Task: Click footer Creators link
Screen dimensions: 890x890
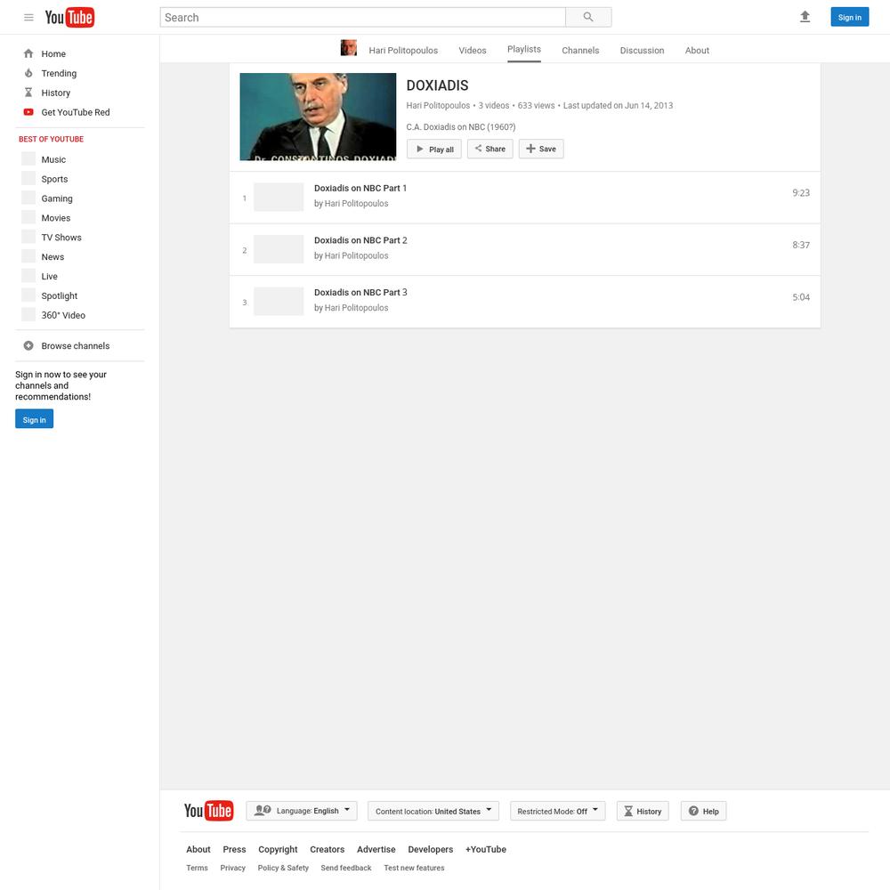Action: 327,849
